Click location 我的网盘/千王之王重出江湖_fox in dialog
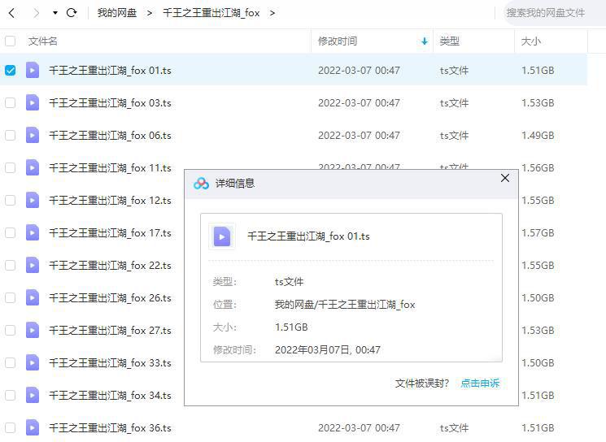The width and height of the screenshot is (606, 442). click(x=345, y=305)
